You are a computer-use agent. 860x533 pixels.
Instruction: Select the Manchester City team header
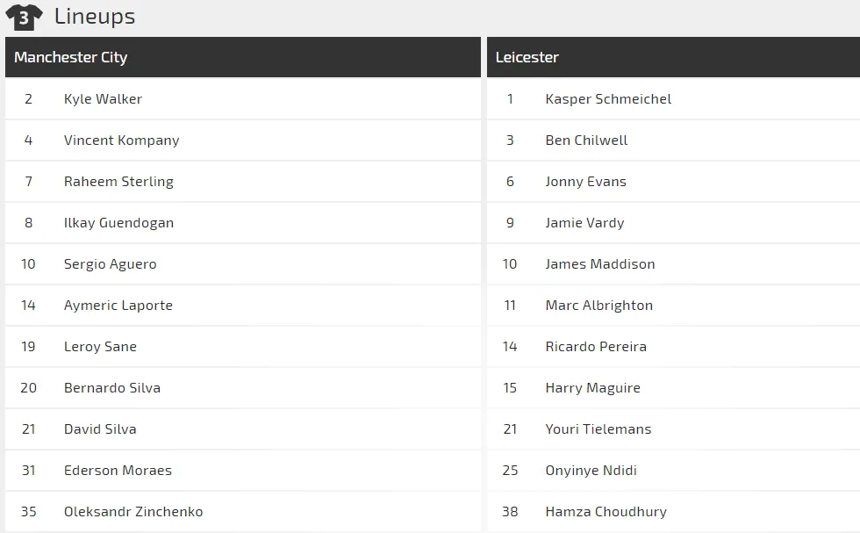[x=71, y=57]
